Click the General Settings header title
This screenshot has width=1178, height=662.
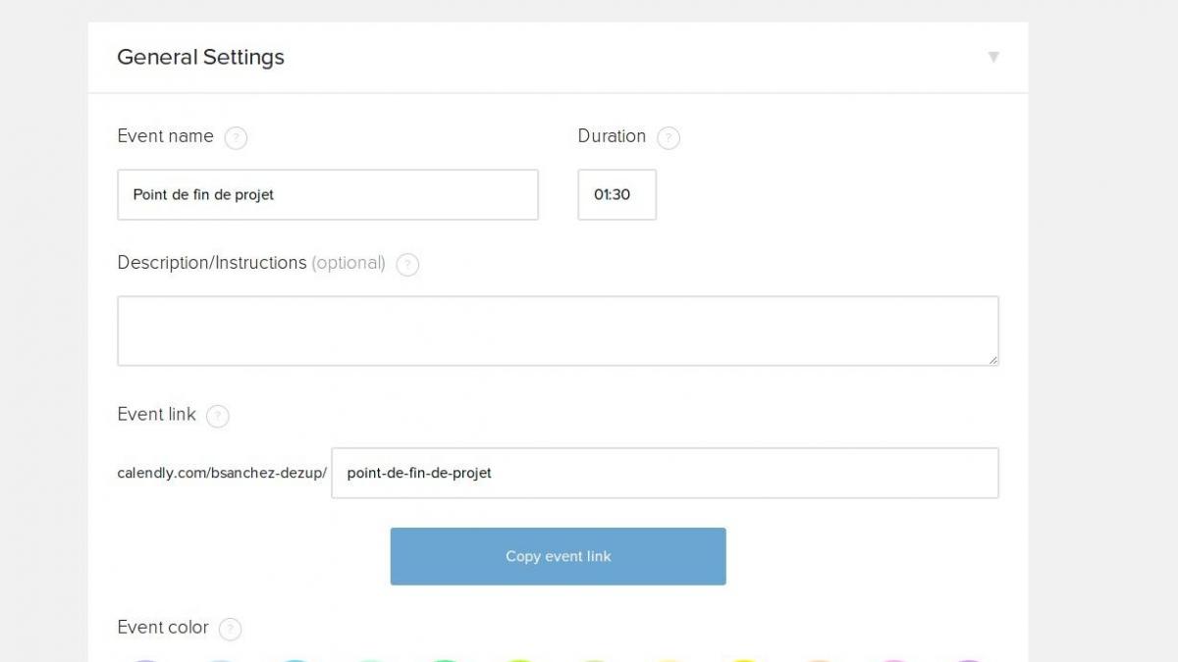point(200,57)
